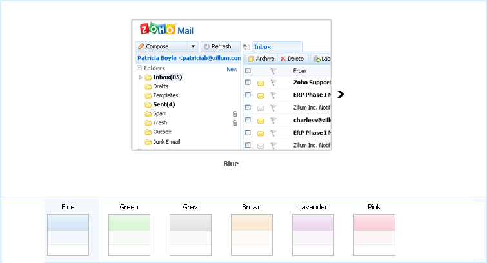
Task: Check the box for Zoho Support message
Action: pos(248,83)
